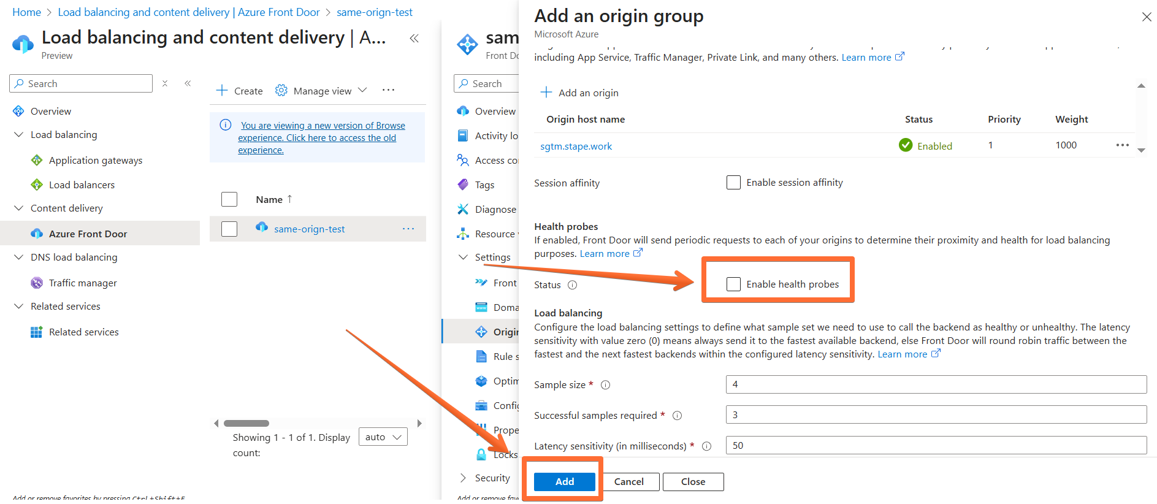Go to Home breadcrumb
This screenshot has height=504, width=1157.
pyautogui.click(x=26, y=12)
